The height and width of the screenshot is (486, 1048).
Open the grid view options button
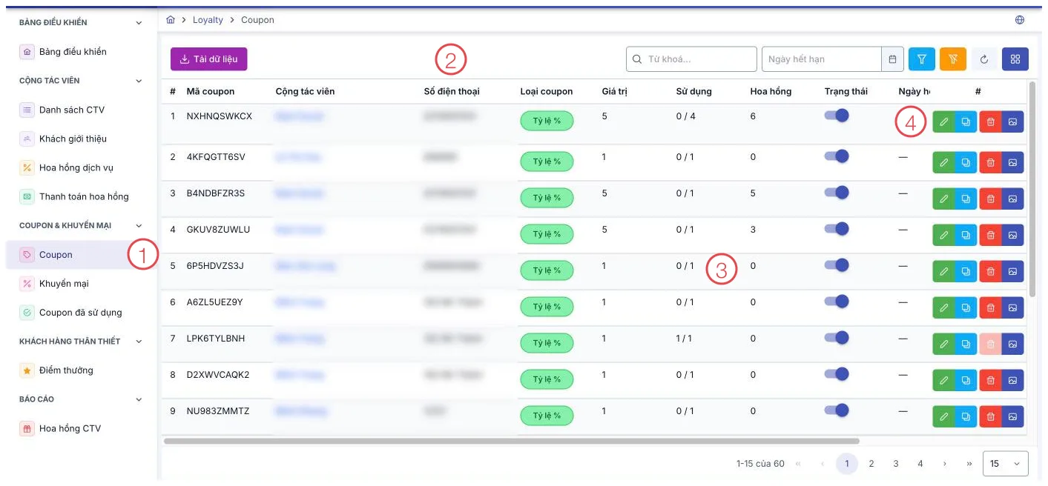[x=1015, y=59]
